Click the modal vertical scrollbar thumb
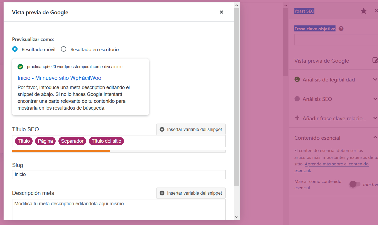Viewport: 378px width, 225px height. (x=237, y=97)
